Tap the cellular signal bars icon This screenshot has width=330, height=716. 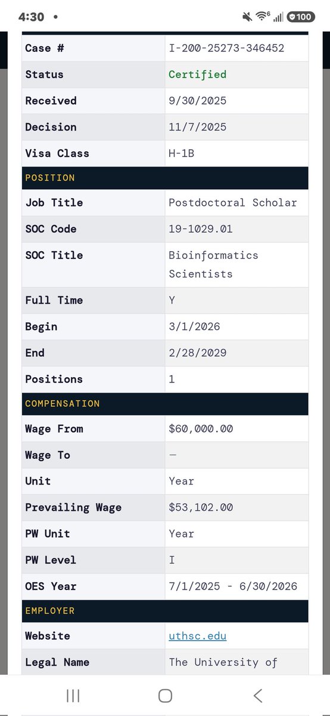click(278, 17)
